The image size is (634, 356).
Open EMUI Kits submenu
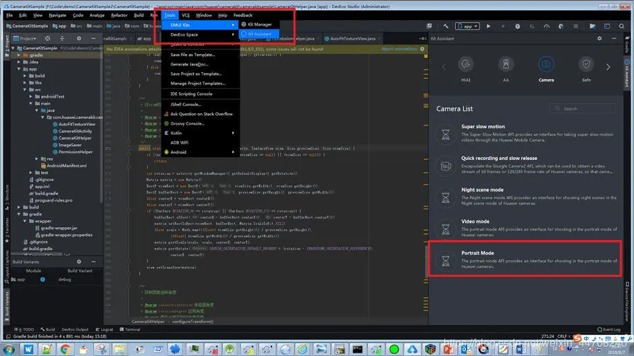[x=200, y=25]
